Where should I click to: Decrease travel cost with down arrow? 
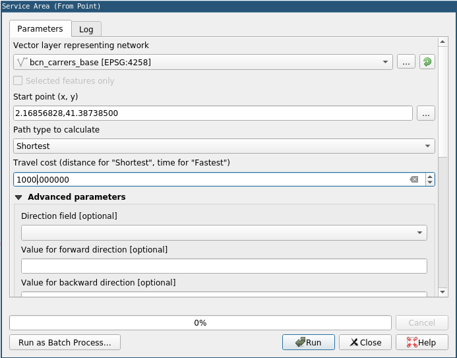pyautogui.click(x=430, y=183)
